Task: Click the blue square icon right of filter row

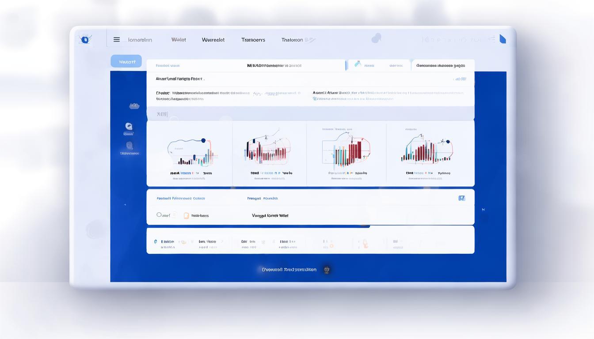Action: 461,198
